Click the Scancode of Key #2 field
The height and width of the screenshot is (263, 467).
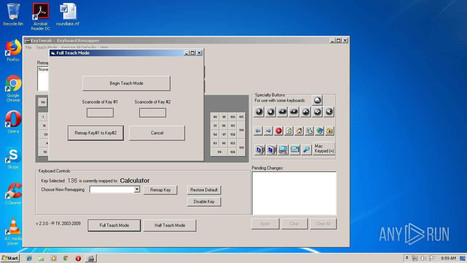point(153,113)
